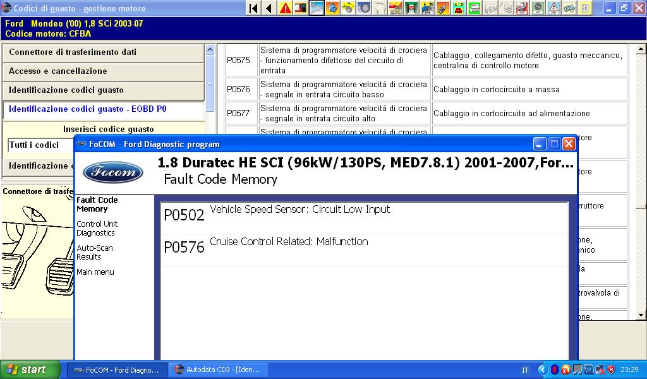Click Autodata table scrollbar down arrow
This screenshot has width=647, height=379.
pos(641,315)
